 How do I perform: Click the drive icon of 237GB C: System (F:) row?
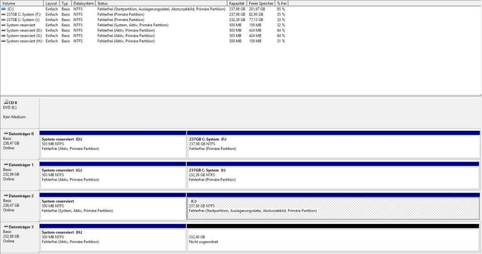(3, 14)
